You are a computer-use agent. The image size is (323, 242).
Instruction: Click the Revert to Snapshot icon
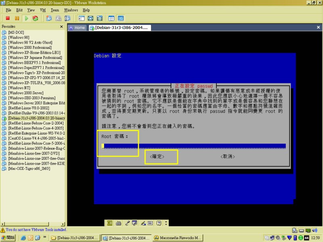tap(58, 18)
